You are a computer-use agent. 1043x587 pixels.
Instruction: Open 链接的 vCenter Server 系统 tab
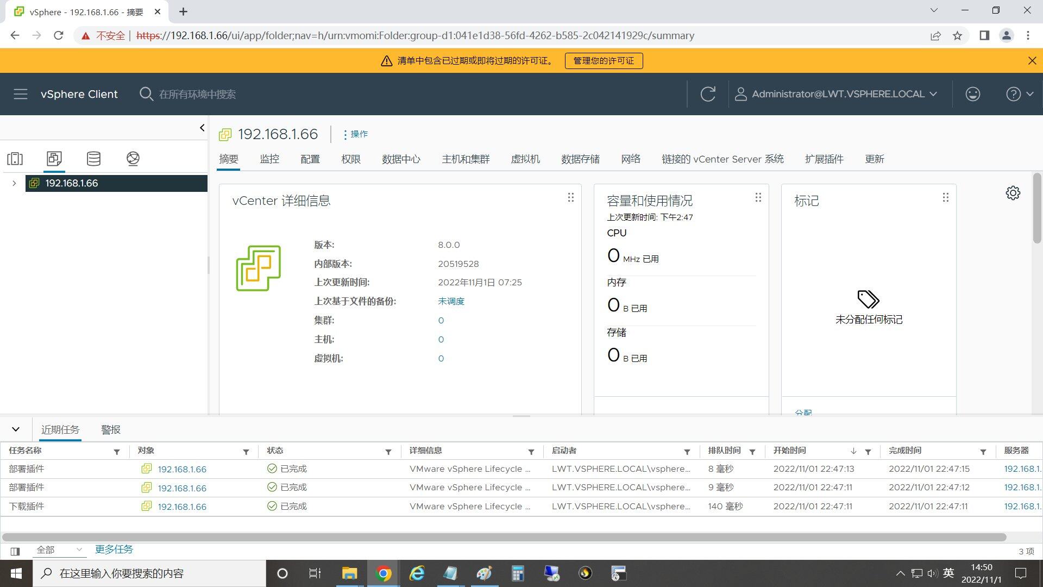[722, 159]
